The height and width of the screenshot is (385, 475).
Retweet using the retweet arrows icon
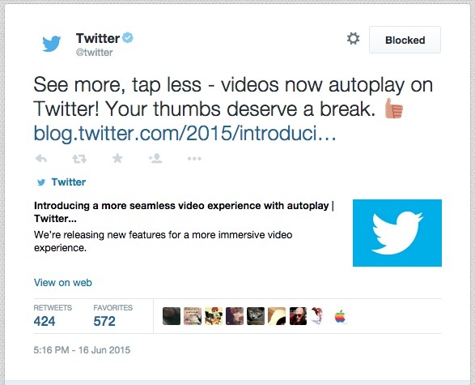(79, 158)
